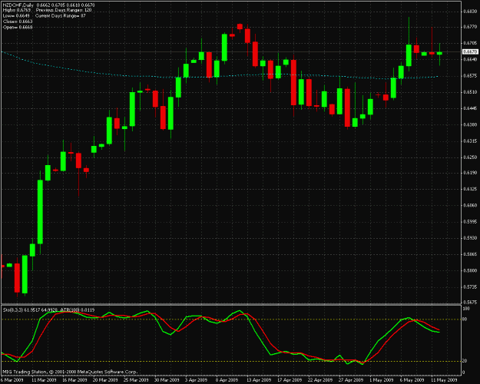Click the 0.6445 price axis label
480x384 pixels.
click(x=471, y=108)
